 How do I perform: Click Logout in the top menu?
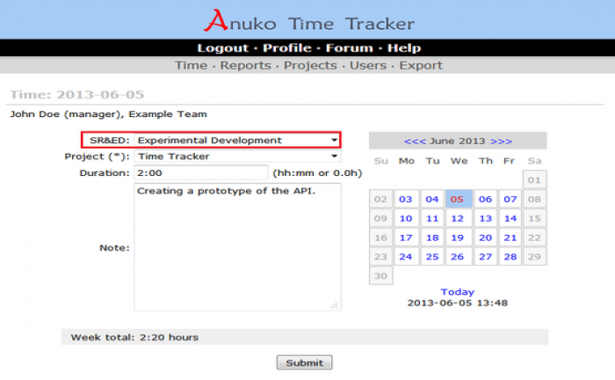(x=222, y=48)
